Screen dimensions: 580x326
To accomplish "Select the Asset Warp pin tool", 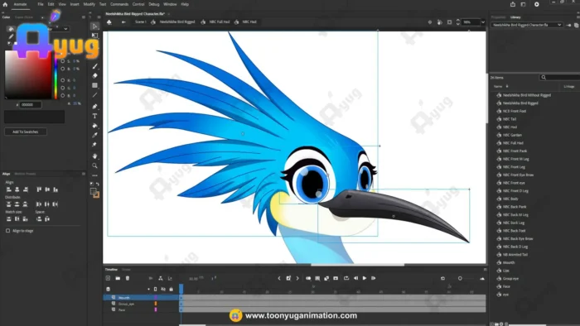I will tap(94, 145).
